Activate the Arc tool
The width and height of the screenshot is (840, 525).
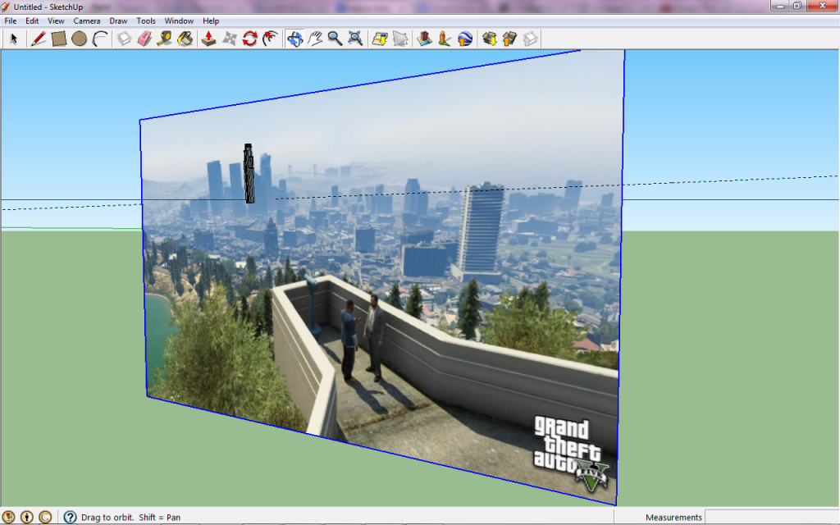pos(100,38)
